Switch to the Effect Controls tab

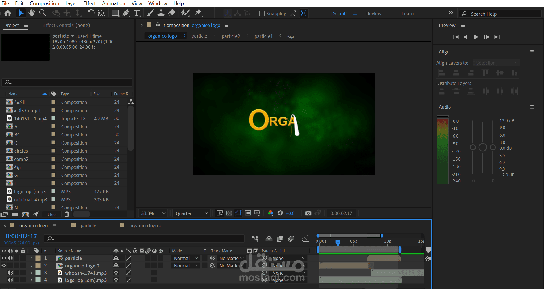point(67,25)
